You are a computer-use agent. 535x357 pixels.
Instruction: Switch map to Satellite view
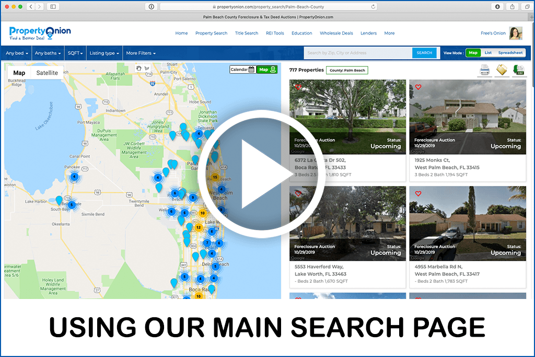click(46, 73)
